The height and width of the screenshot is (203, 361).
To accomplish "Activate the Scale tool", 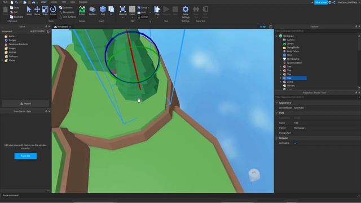I will (x=45, y=11).
